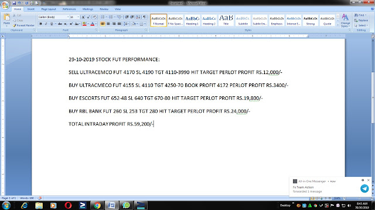
Task: Open Calibri font name dropdown
Action: [x=68, y=17]
